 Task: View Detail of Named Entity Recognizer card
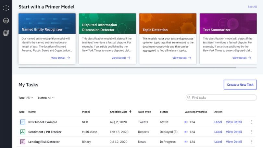click(x=60, y=58)
